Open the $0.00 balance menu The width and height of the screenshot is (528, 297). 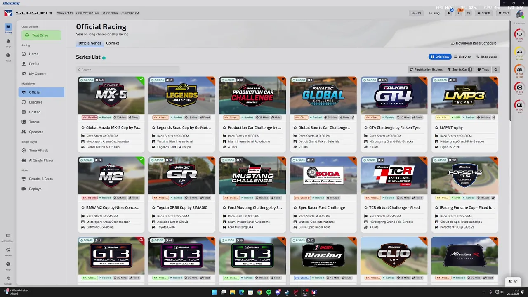tap(483, 13)
